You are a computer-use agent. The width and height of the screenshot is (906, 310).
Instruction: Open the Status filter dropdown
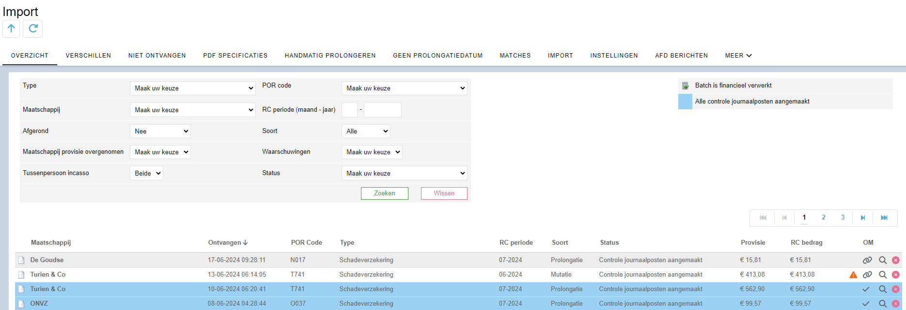(405, 173)
